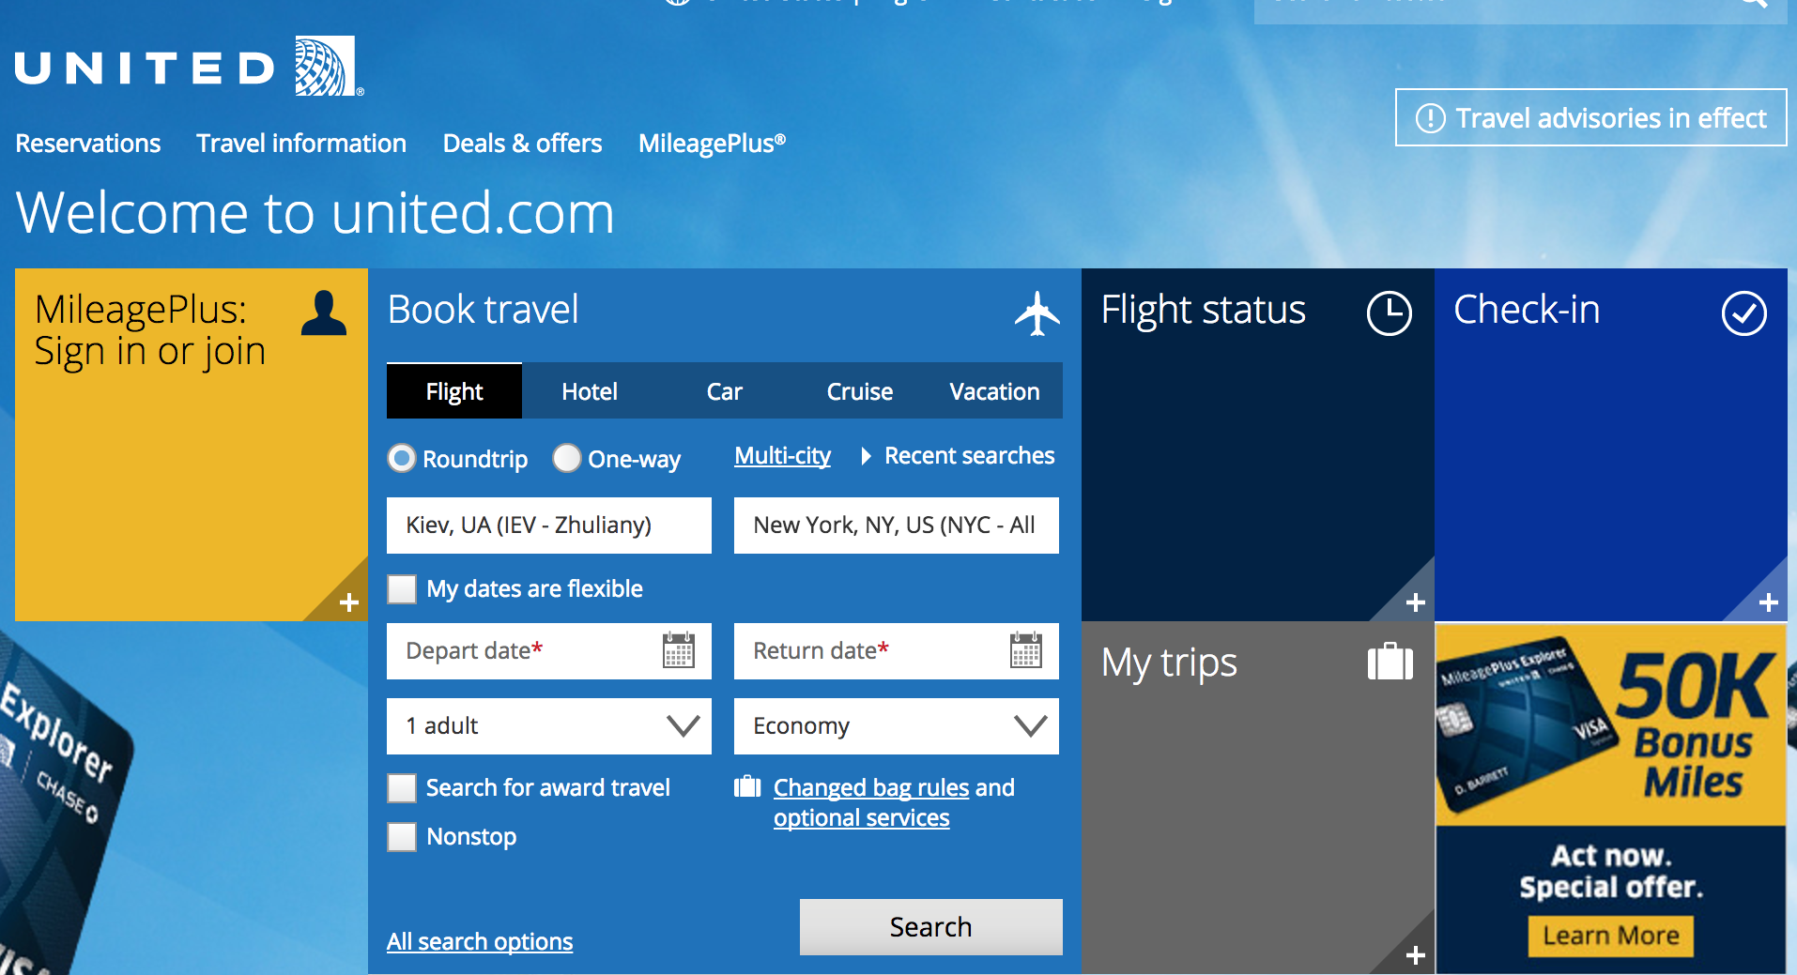Open the Depart date calendar icon
The height and width of the screenshot is (975, 1797).
click(678, 650)
